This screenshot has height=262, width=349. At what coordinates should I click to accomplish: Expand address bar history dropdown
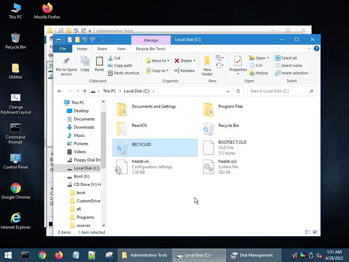pyautogui.click(x=228, y=91)
